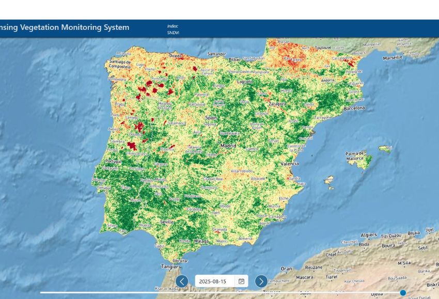Image resolution: width=439 pixels, height=299 pixels.
Task: Click the Chlef map label
Action: [331, 255]
